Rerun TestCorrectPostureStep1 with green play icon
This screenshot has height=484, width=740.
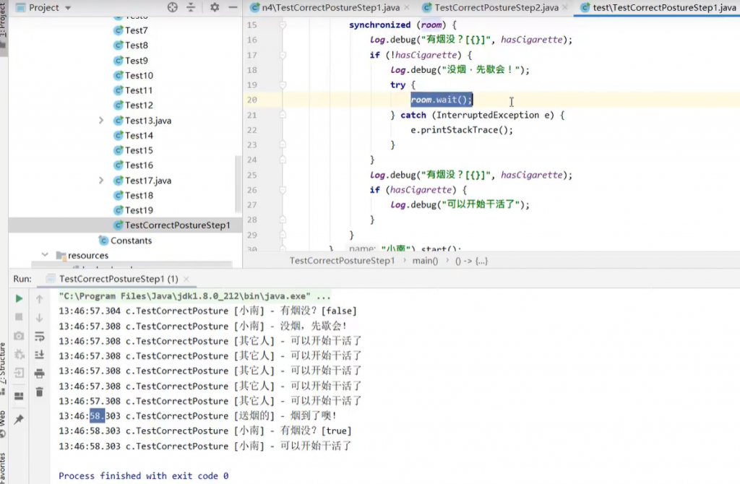(19, 298)
